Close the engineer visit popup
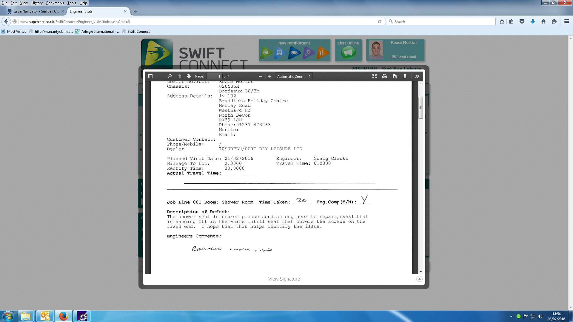The width and height of the screenshot is (573, 322). [419, 279]
